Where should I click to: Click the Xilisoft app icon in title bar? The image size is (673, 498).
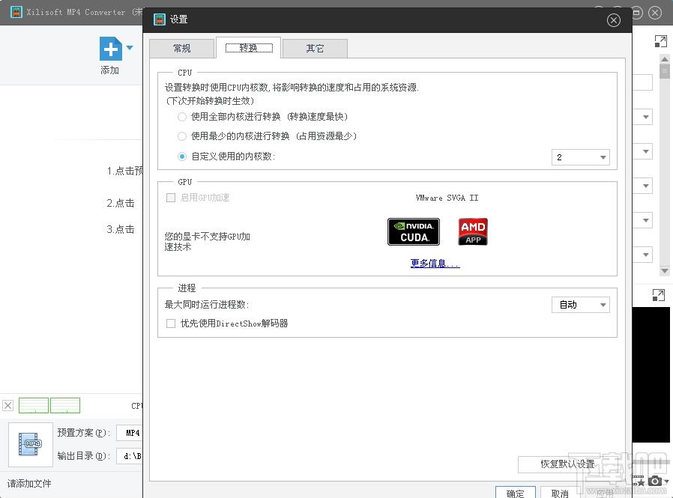coord(16,12)
